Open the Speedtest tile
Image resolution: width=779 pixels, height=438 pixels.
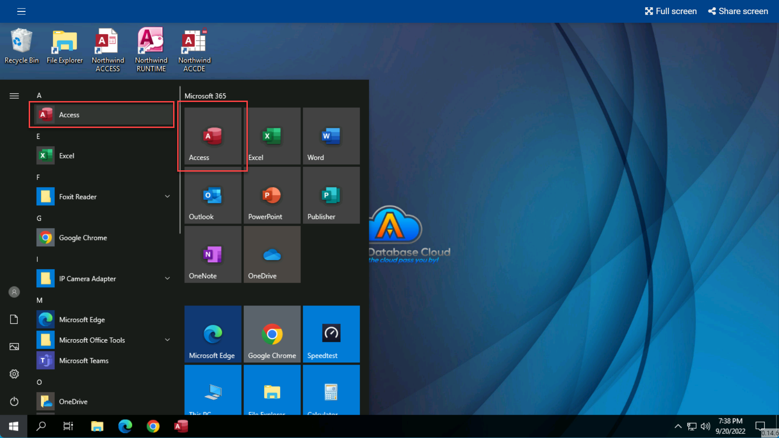click(x=331, y=334)
